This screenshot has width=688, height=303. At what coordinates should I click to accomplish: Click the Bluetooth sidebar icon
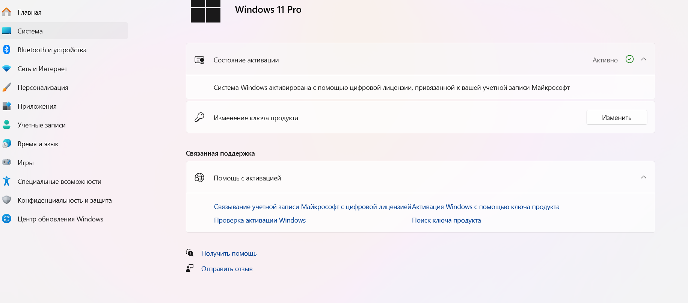6,50
